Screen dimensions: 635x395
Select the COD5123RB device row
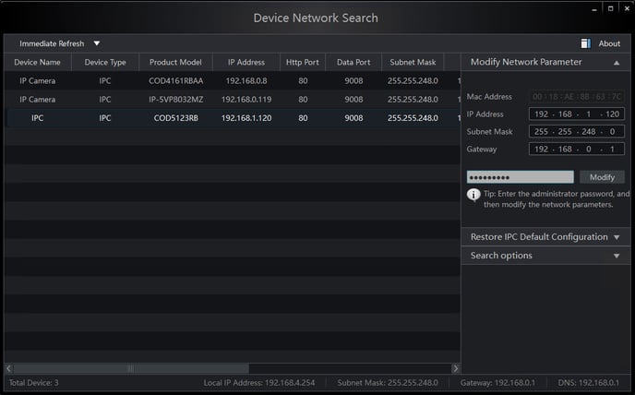coord(233,118)
